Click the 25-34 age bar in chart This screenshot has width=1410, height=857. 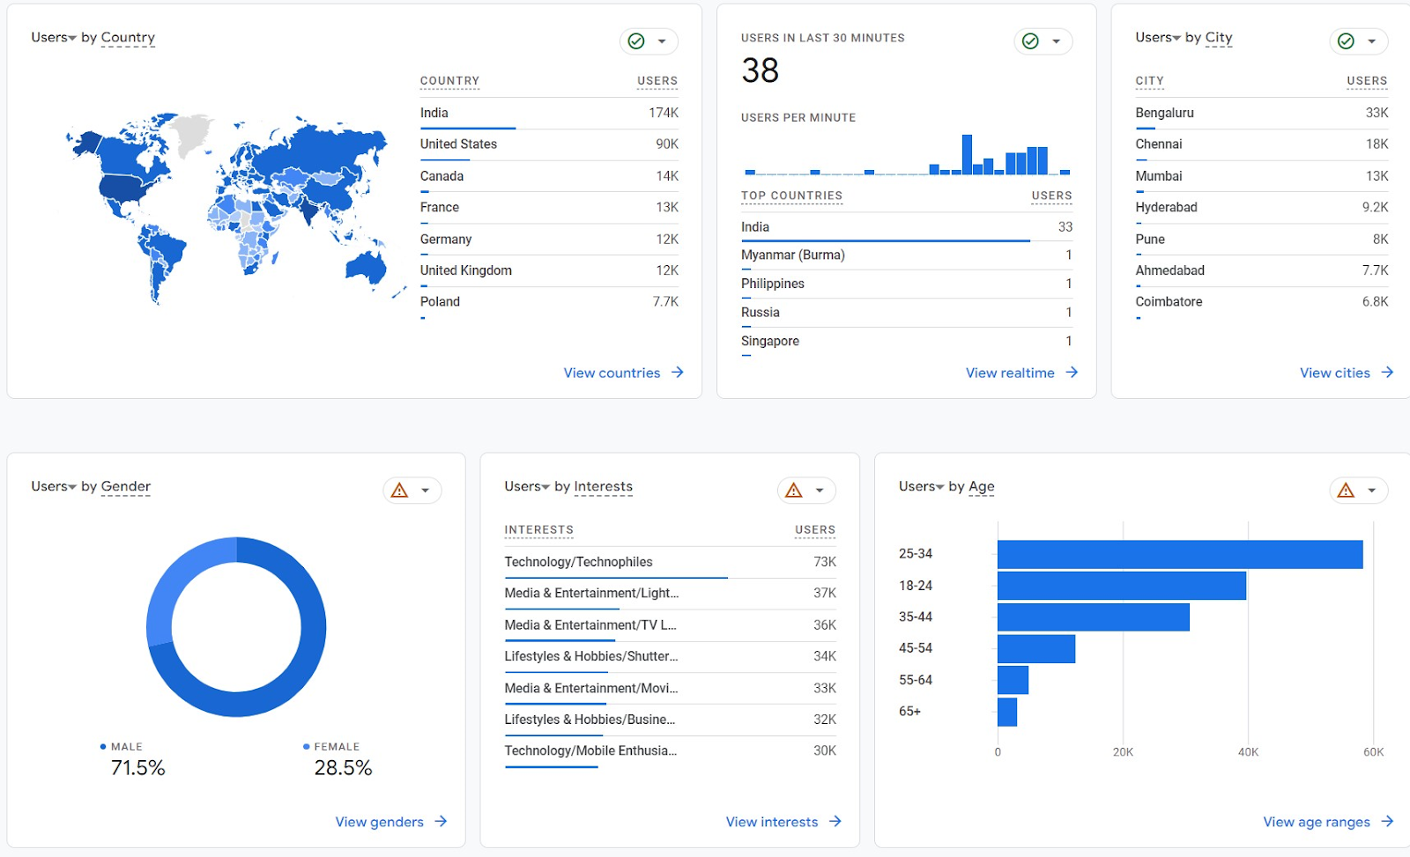pos(1179,554)
